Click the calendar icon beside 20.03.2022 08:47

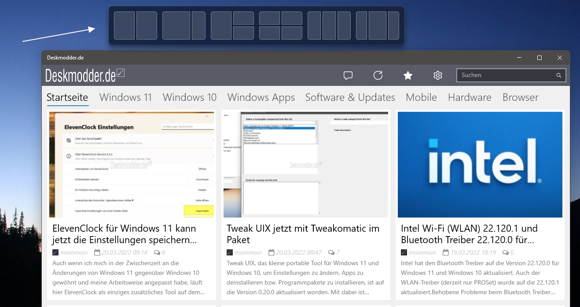tap(271, 253)
